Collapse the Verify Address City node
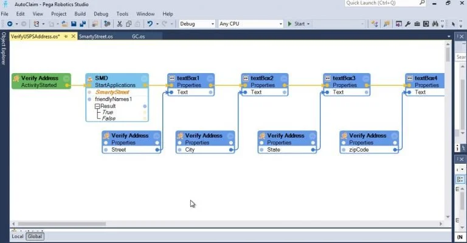 (230, 136)
